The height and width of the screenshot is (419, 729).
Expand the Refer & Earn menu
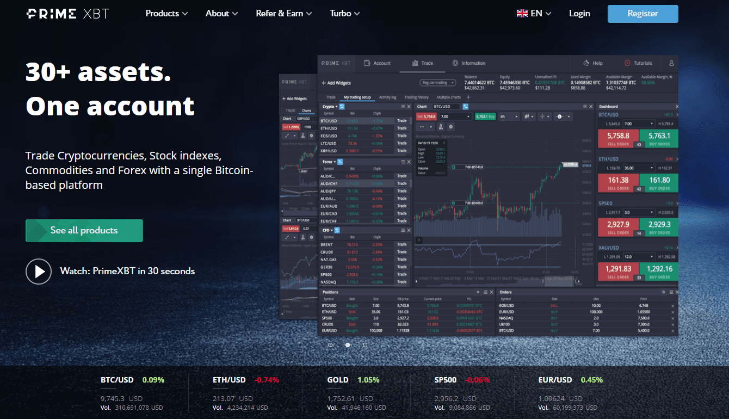click(x=284, y=14)
